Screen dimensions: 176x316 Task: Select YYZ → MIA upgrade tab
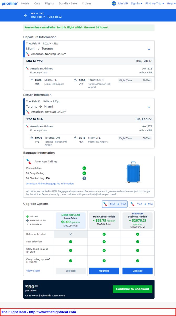tap(142, 204)
